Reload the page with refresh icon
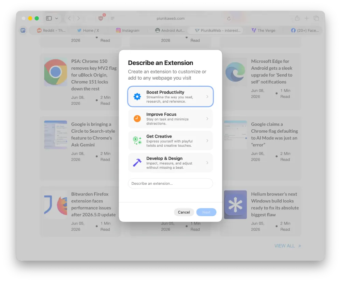Image resolution: width=341 pixels, height=282 pixels. click(x=229, y=19)
